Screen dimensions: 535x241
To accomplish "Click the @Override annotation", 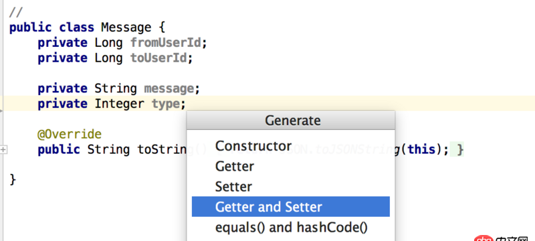I will pyautogui.click(x=70, y=134).
